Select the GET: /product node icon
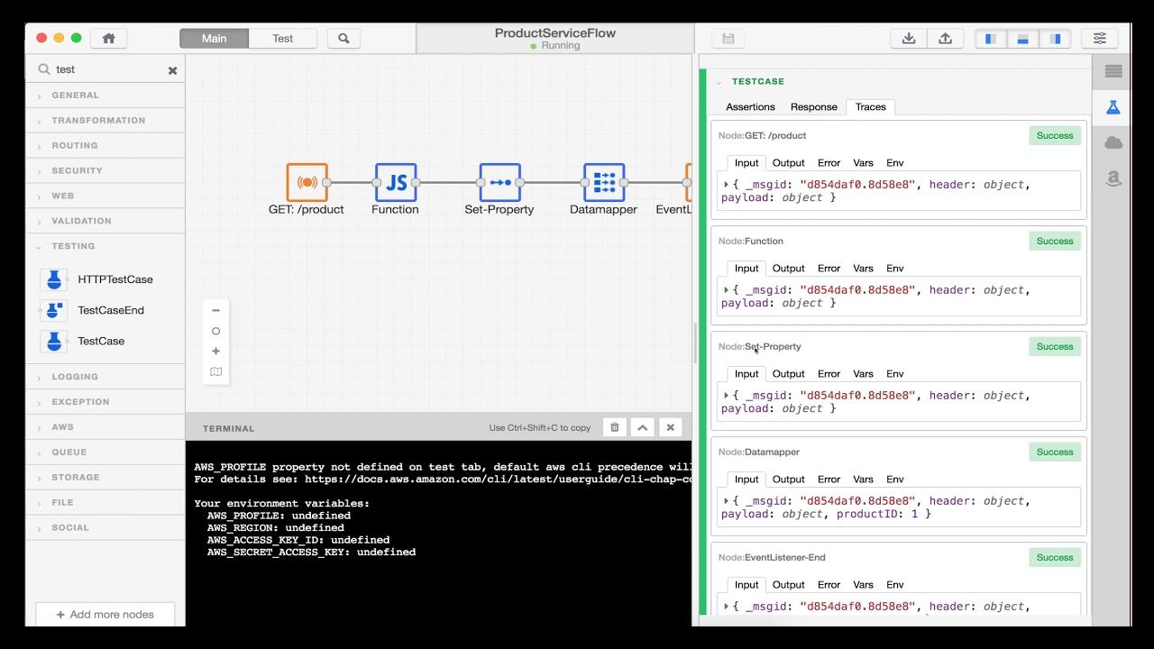Image resolution: width=1154 pixels, height=649 pixels. (307, 182)
